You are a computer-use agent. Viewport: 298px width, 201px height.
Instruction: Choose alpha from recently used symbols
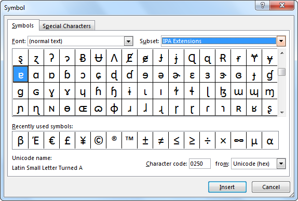(270, 140)
